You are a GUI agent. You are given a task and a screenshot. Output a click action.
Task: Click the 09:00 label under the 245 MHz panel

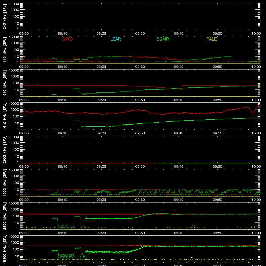coord(24,34)
